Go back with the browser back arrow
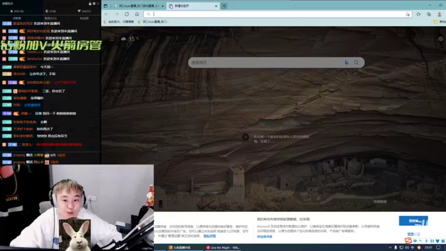446x251 pixels. (x=106, y=15)
